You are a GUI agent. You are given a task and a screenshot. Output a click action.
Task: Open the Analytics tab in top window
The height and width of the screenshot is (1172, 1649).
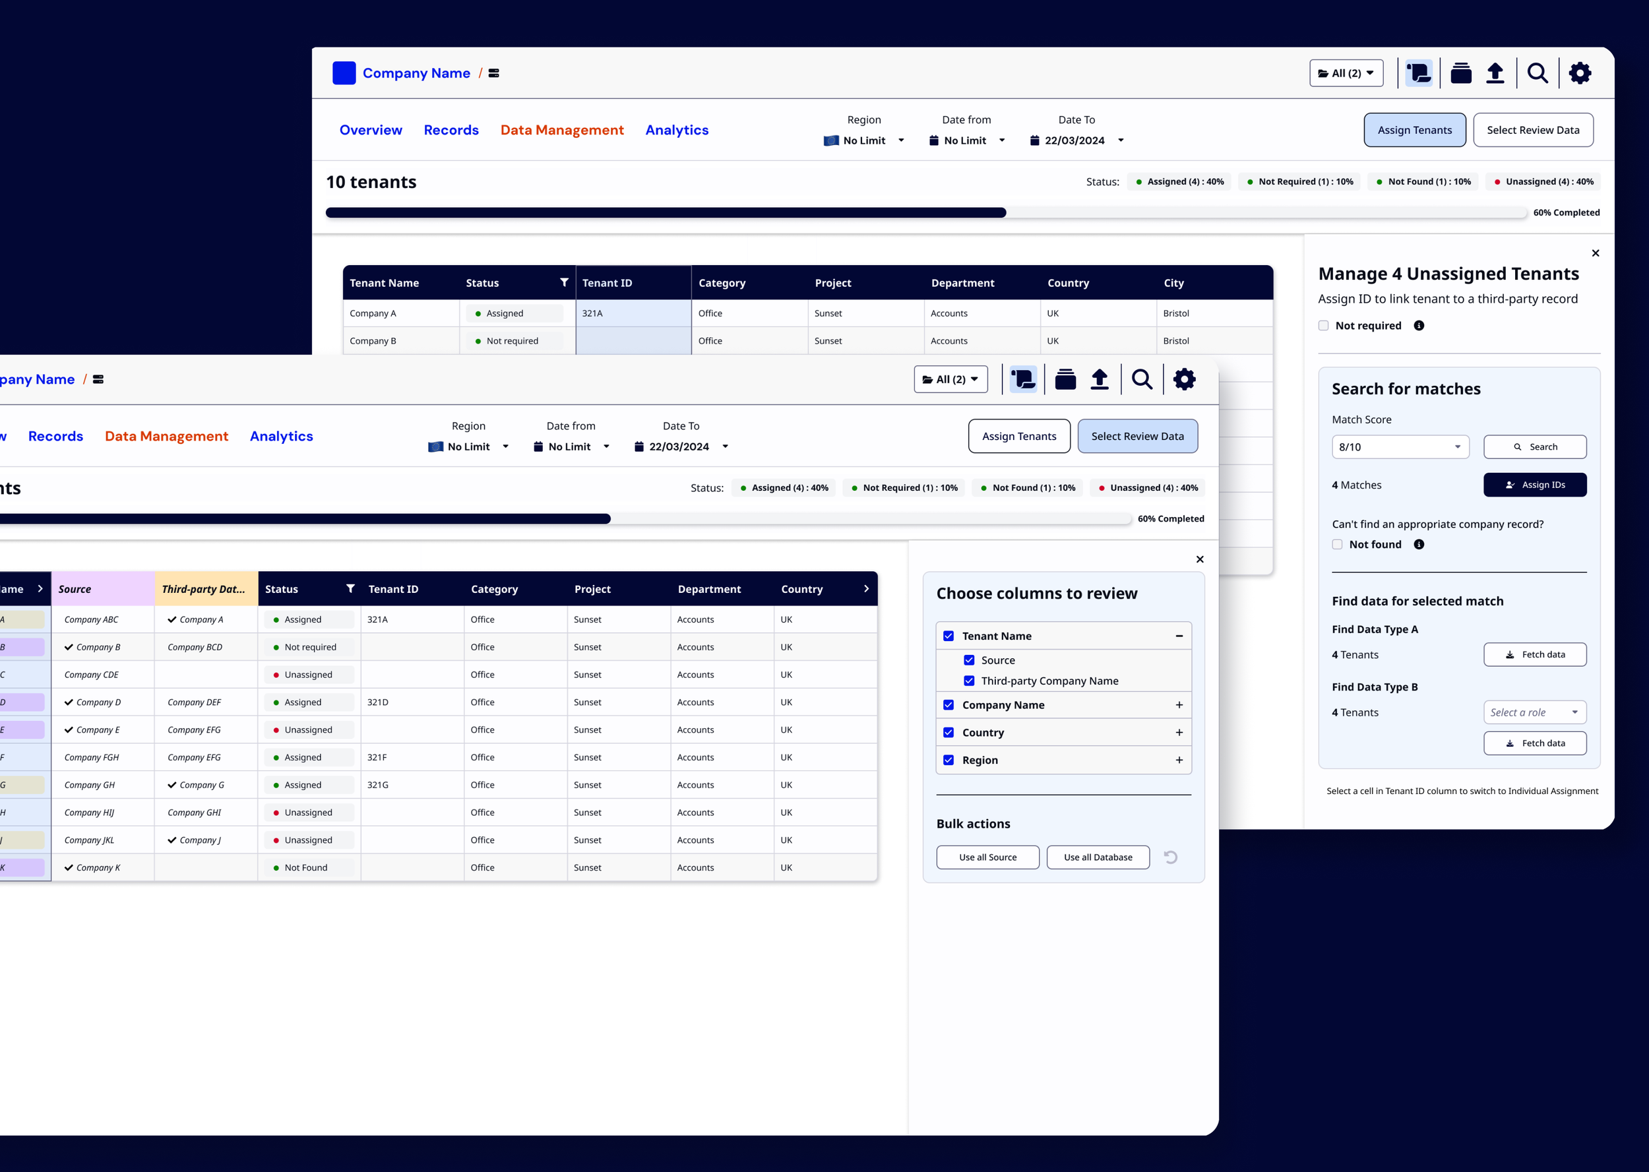(676, 130)
